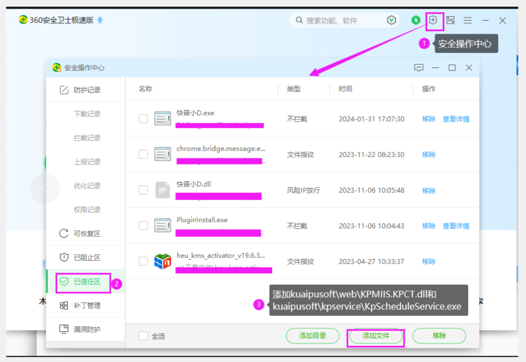Open the 已信任区 trusted zone tab
The height and width of the screenshot is (362, 526).
click(x=87, y=282)
